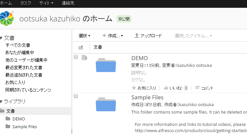Click タグなし under DEMO
247x134 pixels.
coord(138,80)
